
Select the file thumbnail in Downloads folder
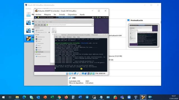pos(54,30)
